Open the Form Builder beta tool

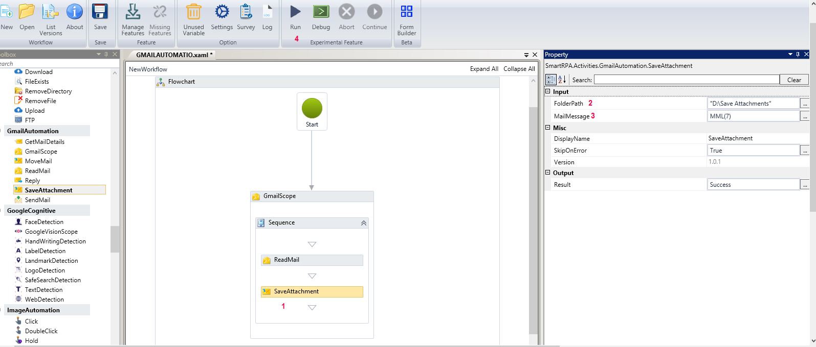[x=406, y=12]
